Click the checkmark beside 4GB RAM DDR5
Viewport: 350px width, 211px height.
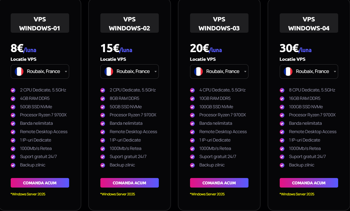[13, 98]
